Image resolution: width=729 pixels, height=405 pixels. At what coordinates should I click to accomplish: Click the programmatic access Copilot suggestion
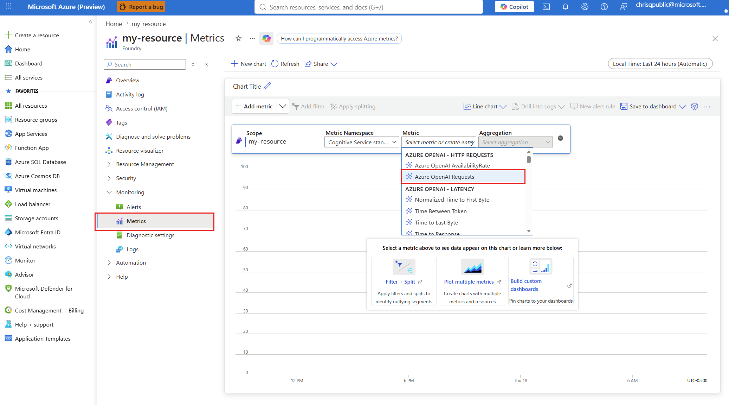(339, 38)
